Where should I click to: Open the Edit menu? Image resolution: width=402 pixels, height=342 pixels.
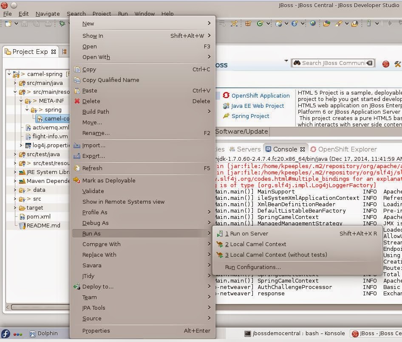click(24, 14)
